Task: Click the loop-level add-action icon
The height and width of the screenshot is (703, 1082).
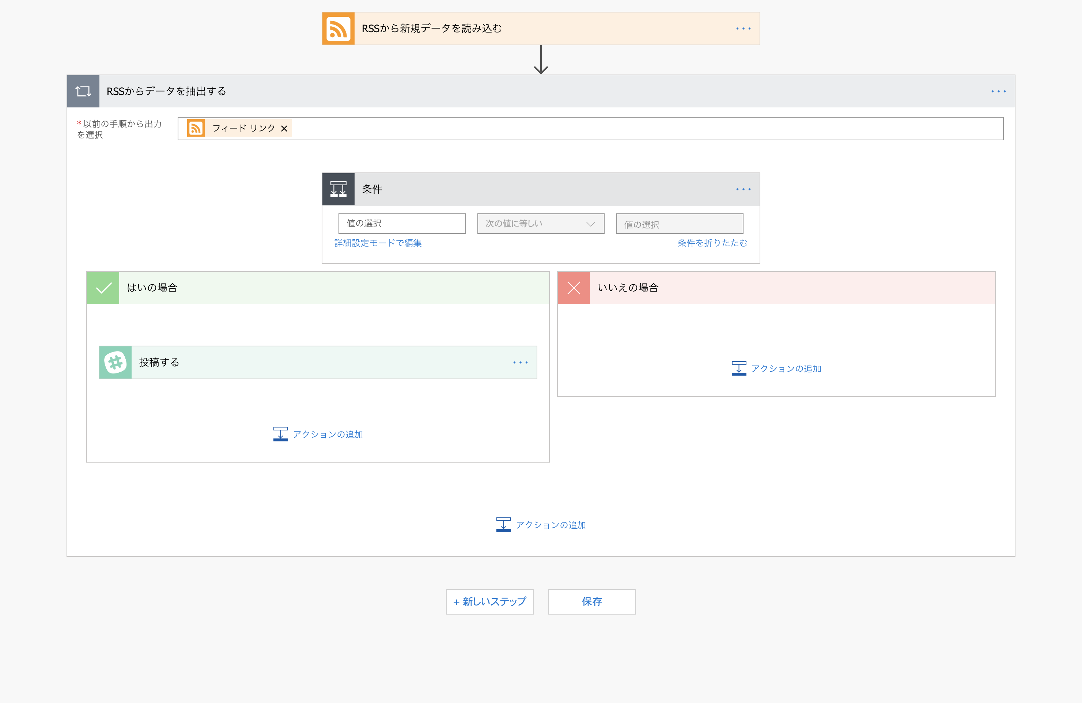Action: coord(503,524)
